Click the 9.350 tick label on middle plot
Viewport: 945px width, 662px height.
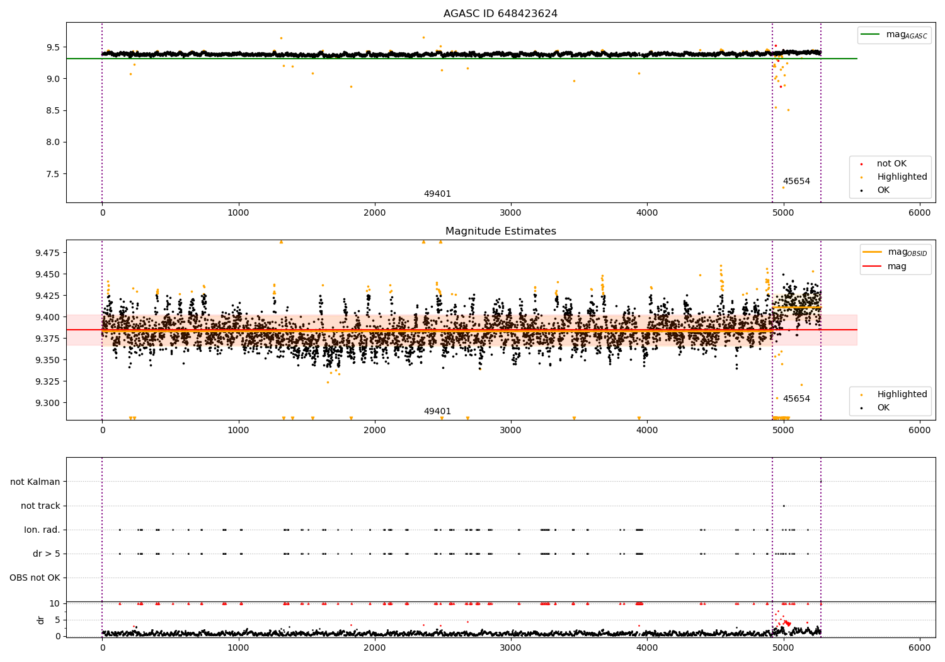[x=48, y=360]
